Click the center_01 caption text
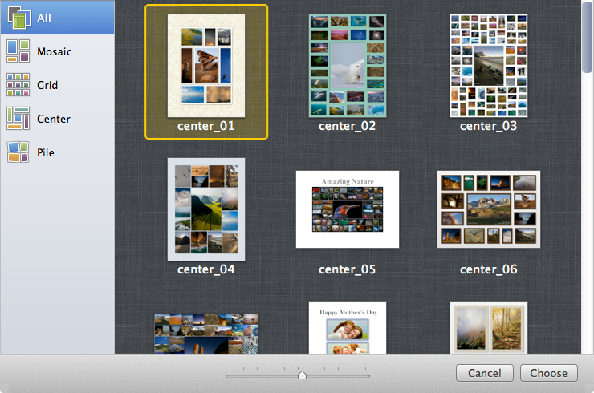 coord(206,126)
